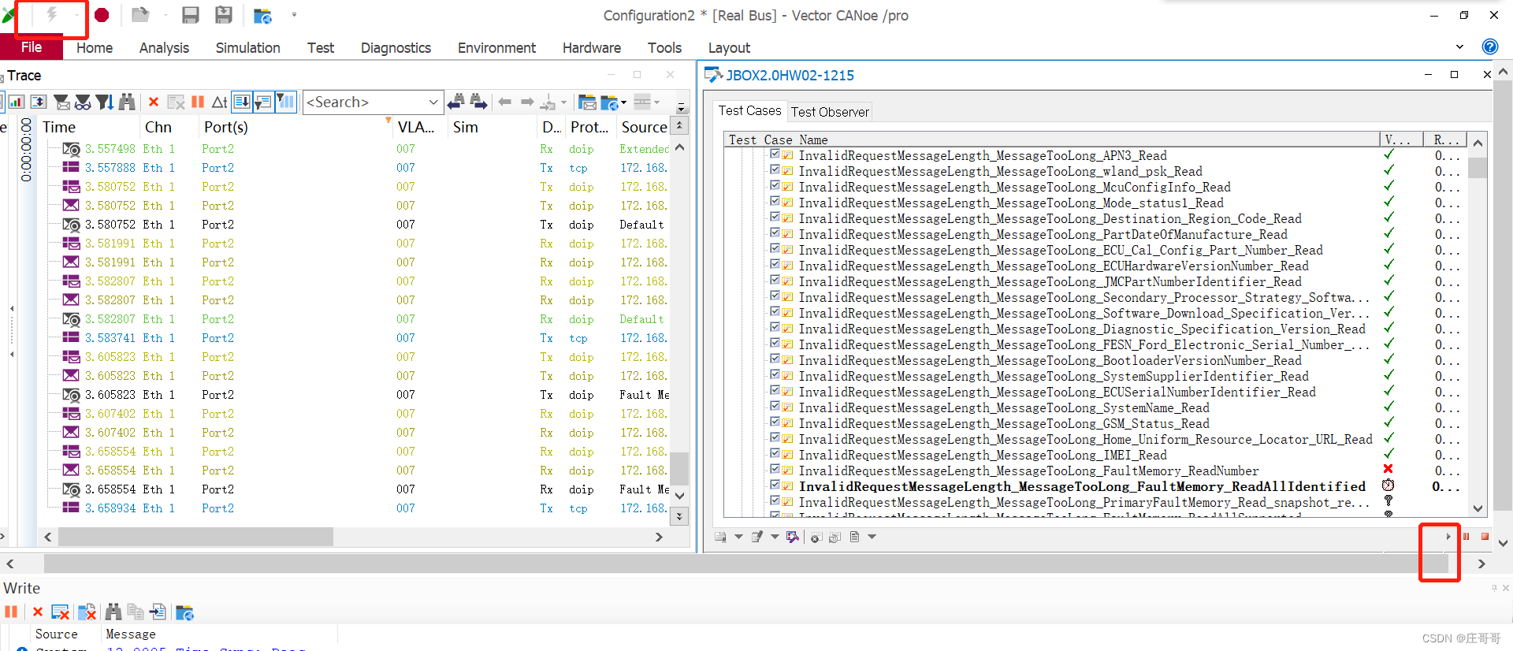Viewport: 1513px width, 651px height.
Task: Open dropdown beside first test toolbar icon
Action: pyautogui.click(x=738, y=537)
